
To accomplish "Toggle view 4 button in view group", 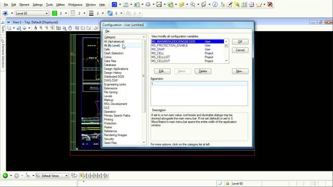I will pyautogui.click(x=92, y=176).
